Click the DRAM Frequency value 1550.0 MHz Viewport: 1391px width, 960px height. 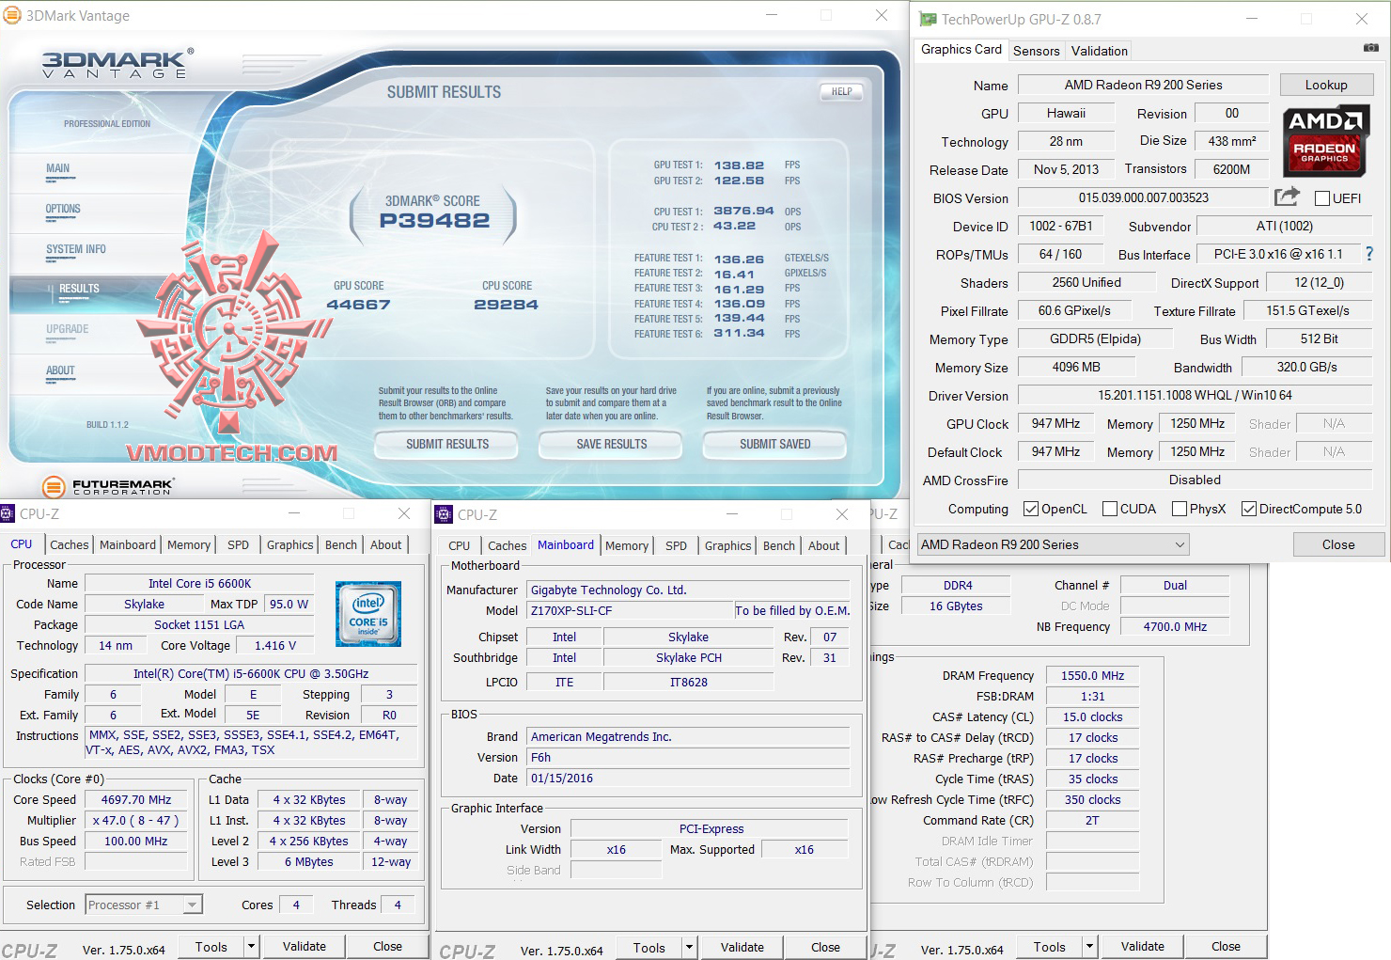pos(1093,676)
